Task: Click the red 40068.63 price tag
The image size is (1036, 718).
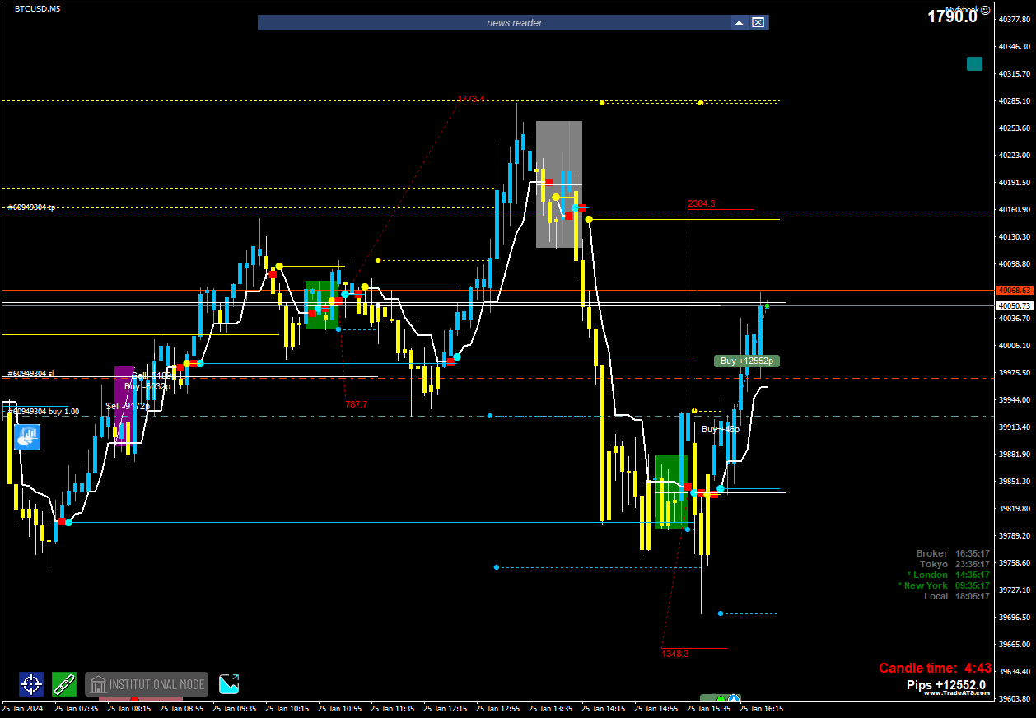Action: click(x=1014, y=291)
